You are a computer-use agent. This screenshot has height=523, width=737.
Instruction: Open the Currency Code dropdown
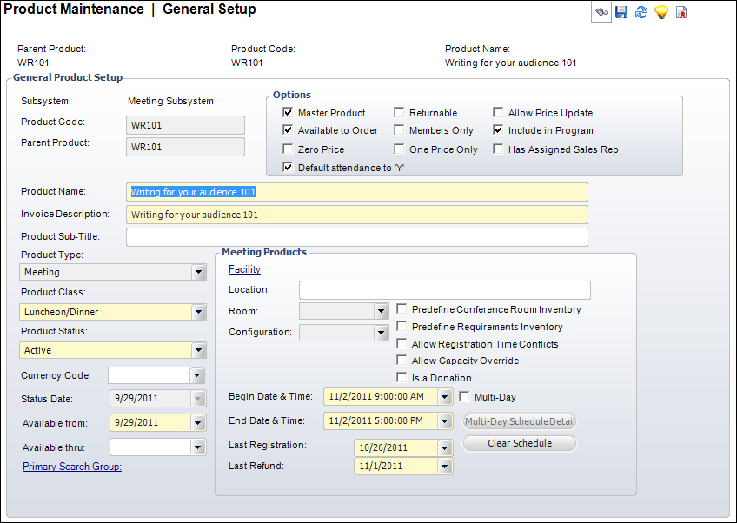(x=196, y=375)
